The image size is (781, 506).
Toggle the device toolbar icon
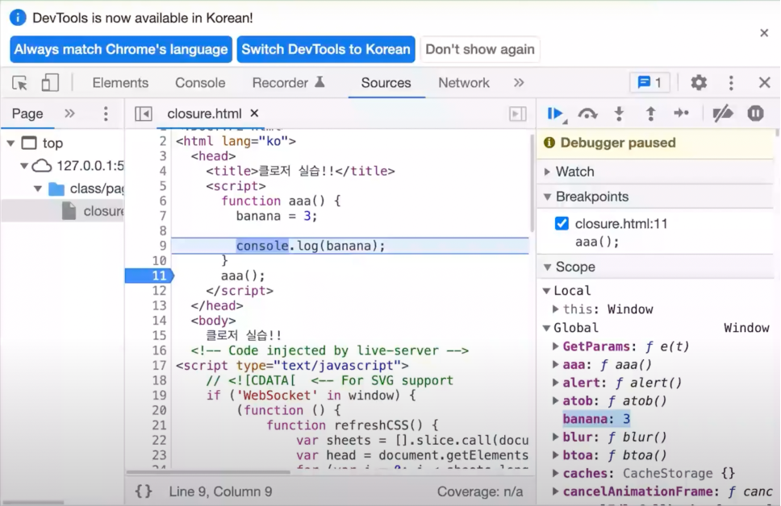pyautogui.click(x=50, y=83)
